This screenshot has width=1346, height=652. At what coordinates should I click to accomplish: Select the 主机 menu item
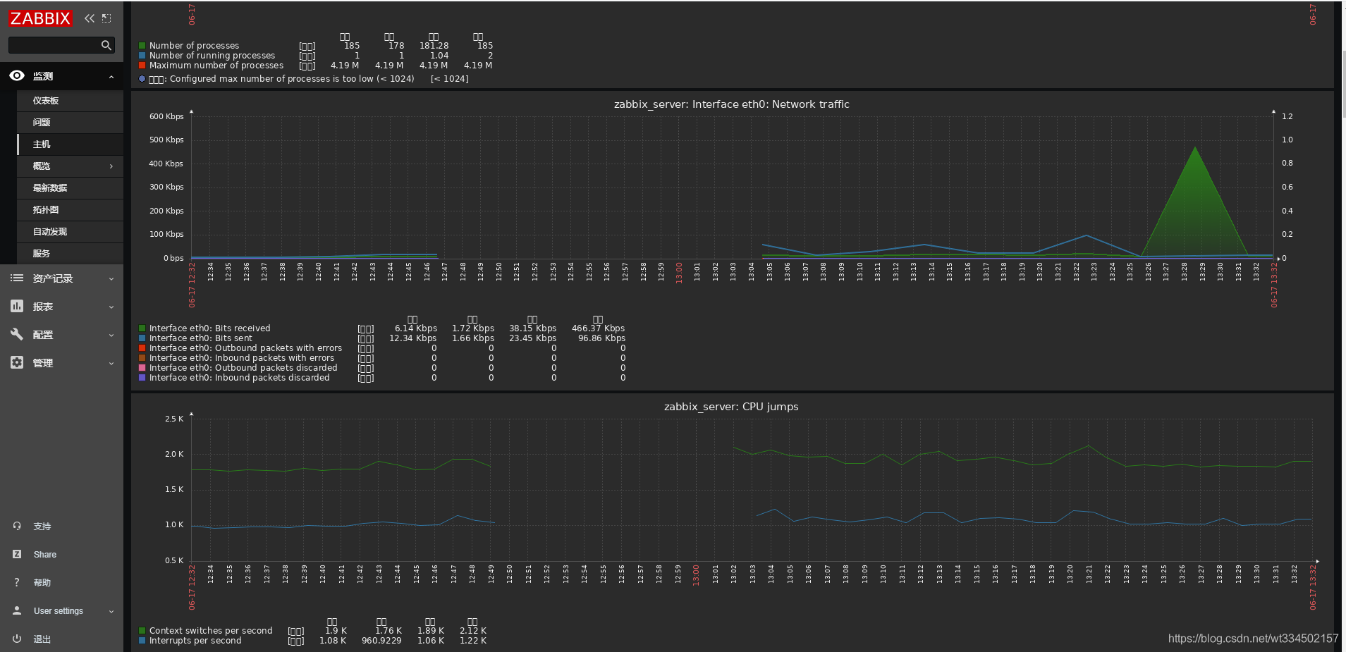point(70,144)
